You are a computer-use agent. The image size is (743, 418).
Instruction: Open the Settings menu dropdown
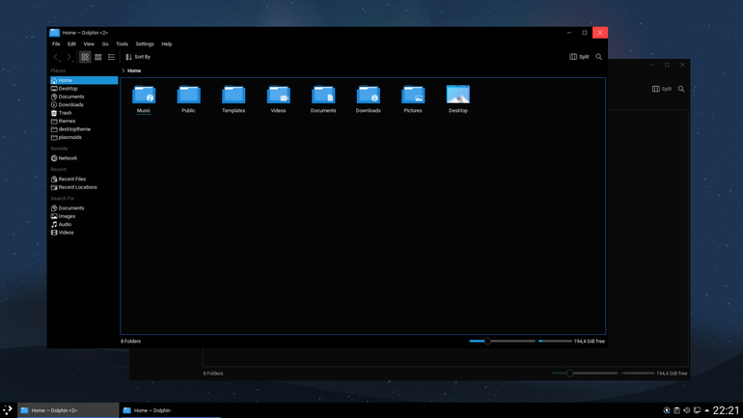pyautogui.click(x=145, y=44)
